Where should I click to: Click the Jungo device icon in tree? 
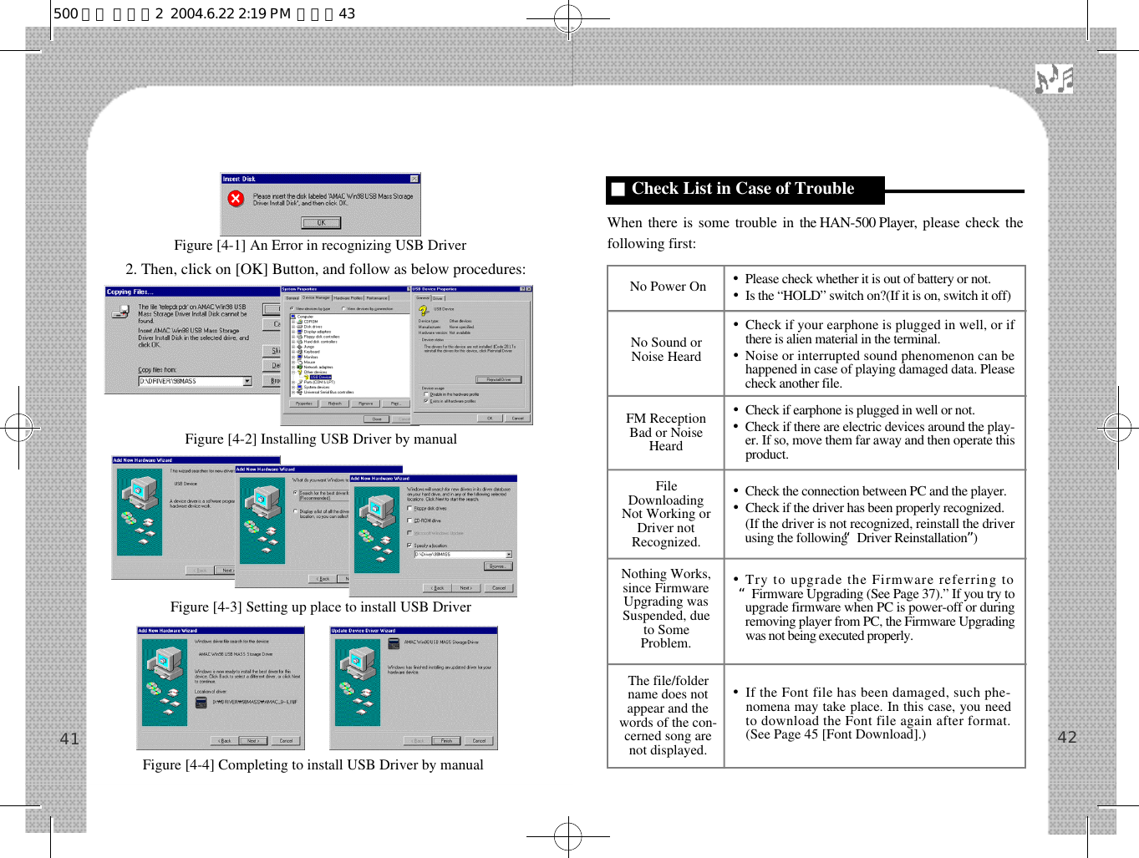point(299,347)
